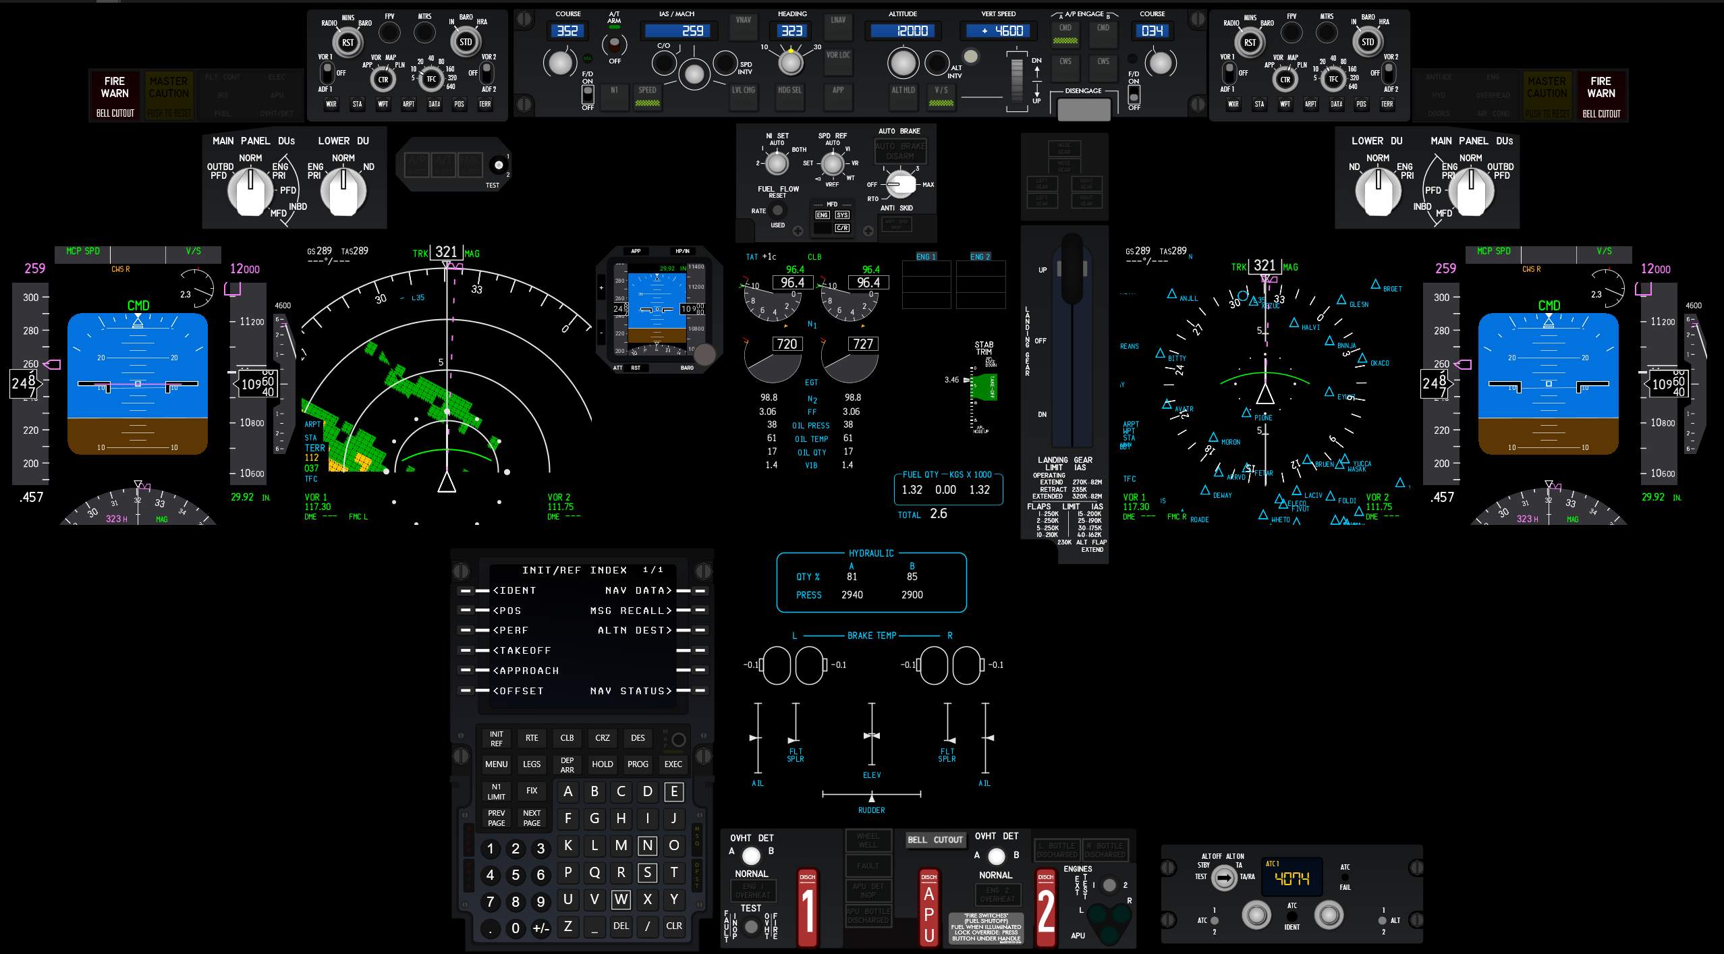
Task: Push the SPD INTV button on MCP
Action: click(x=725, y=63)
